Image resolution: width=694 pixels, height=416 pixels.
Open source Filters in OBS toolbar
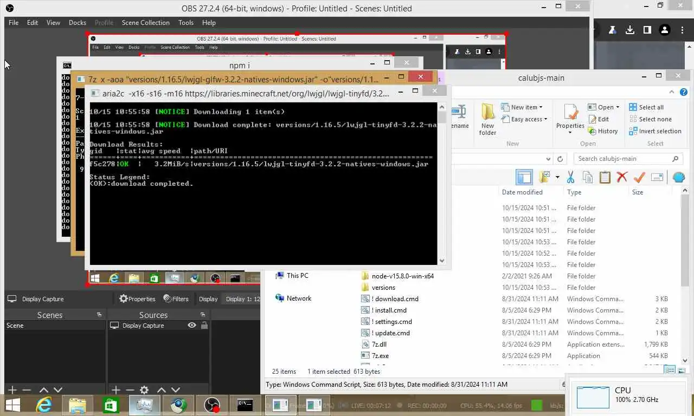coord(176,299)
